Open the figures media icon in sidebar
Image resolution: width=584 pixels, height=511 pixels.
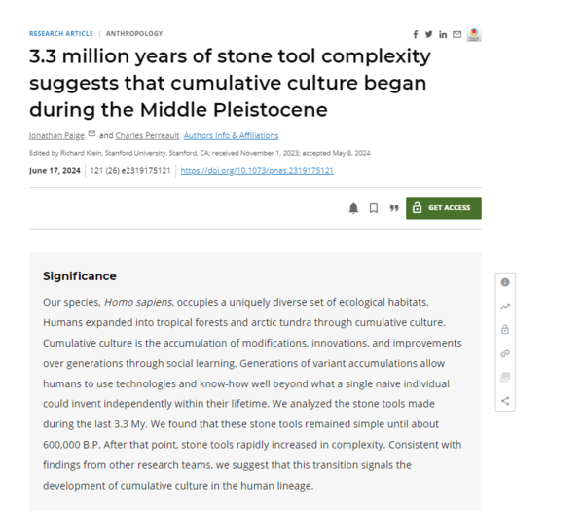505,377
